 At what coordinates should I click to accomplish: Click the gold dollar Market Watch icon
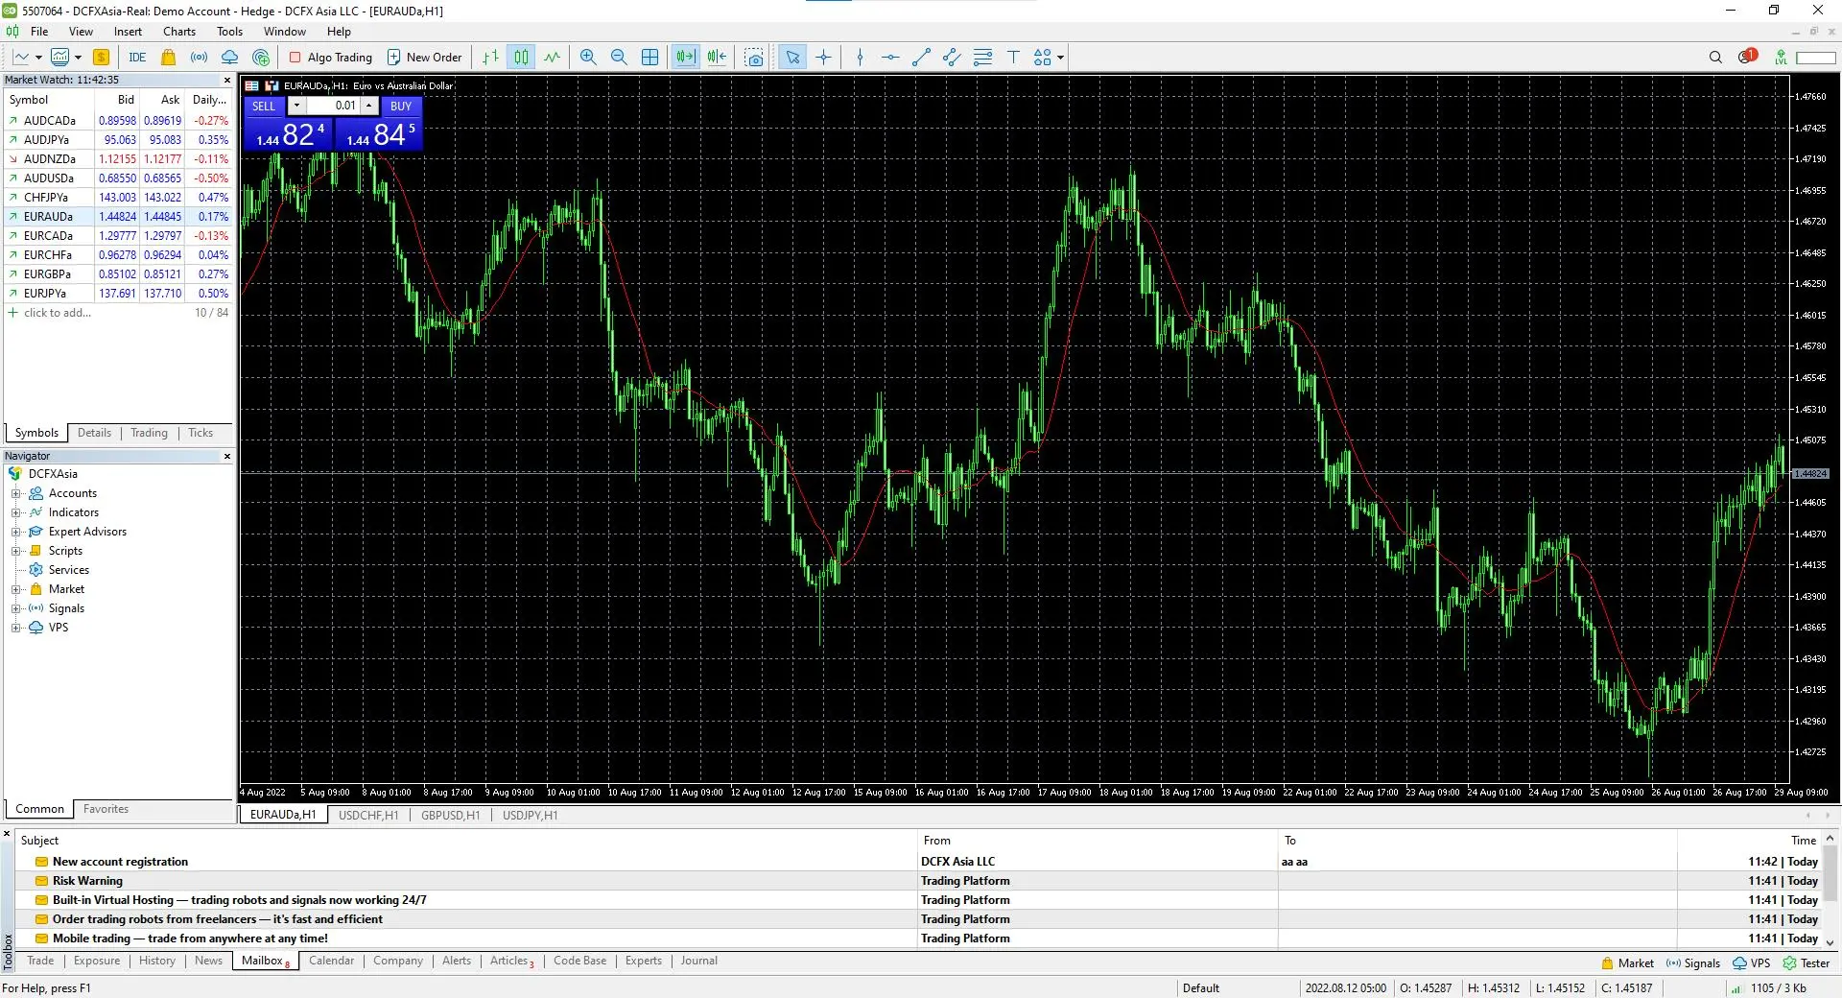coord(101,58)
